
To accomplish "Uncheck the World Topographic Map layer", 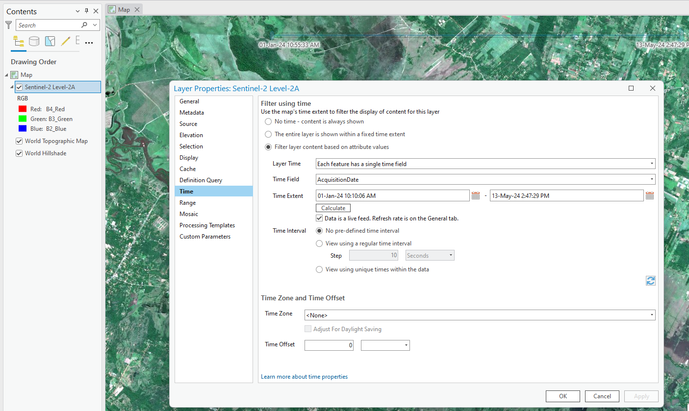I will [x=19, y=141].
